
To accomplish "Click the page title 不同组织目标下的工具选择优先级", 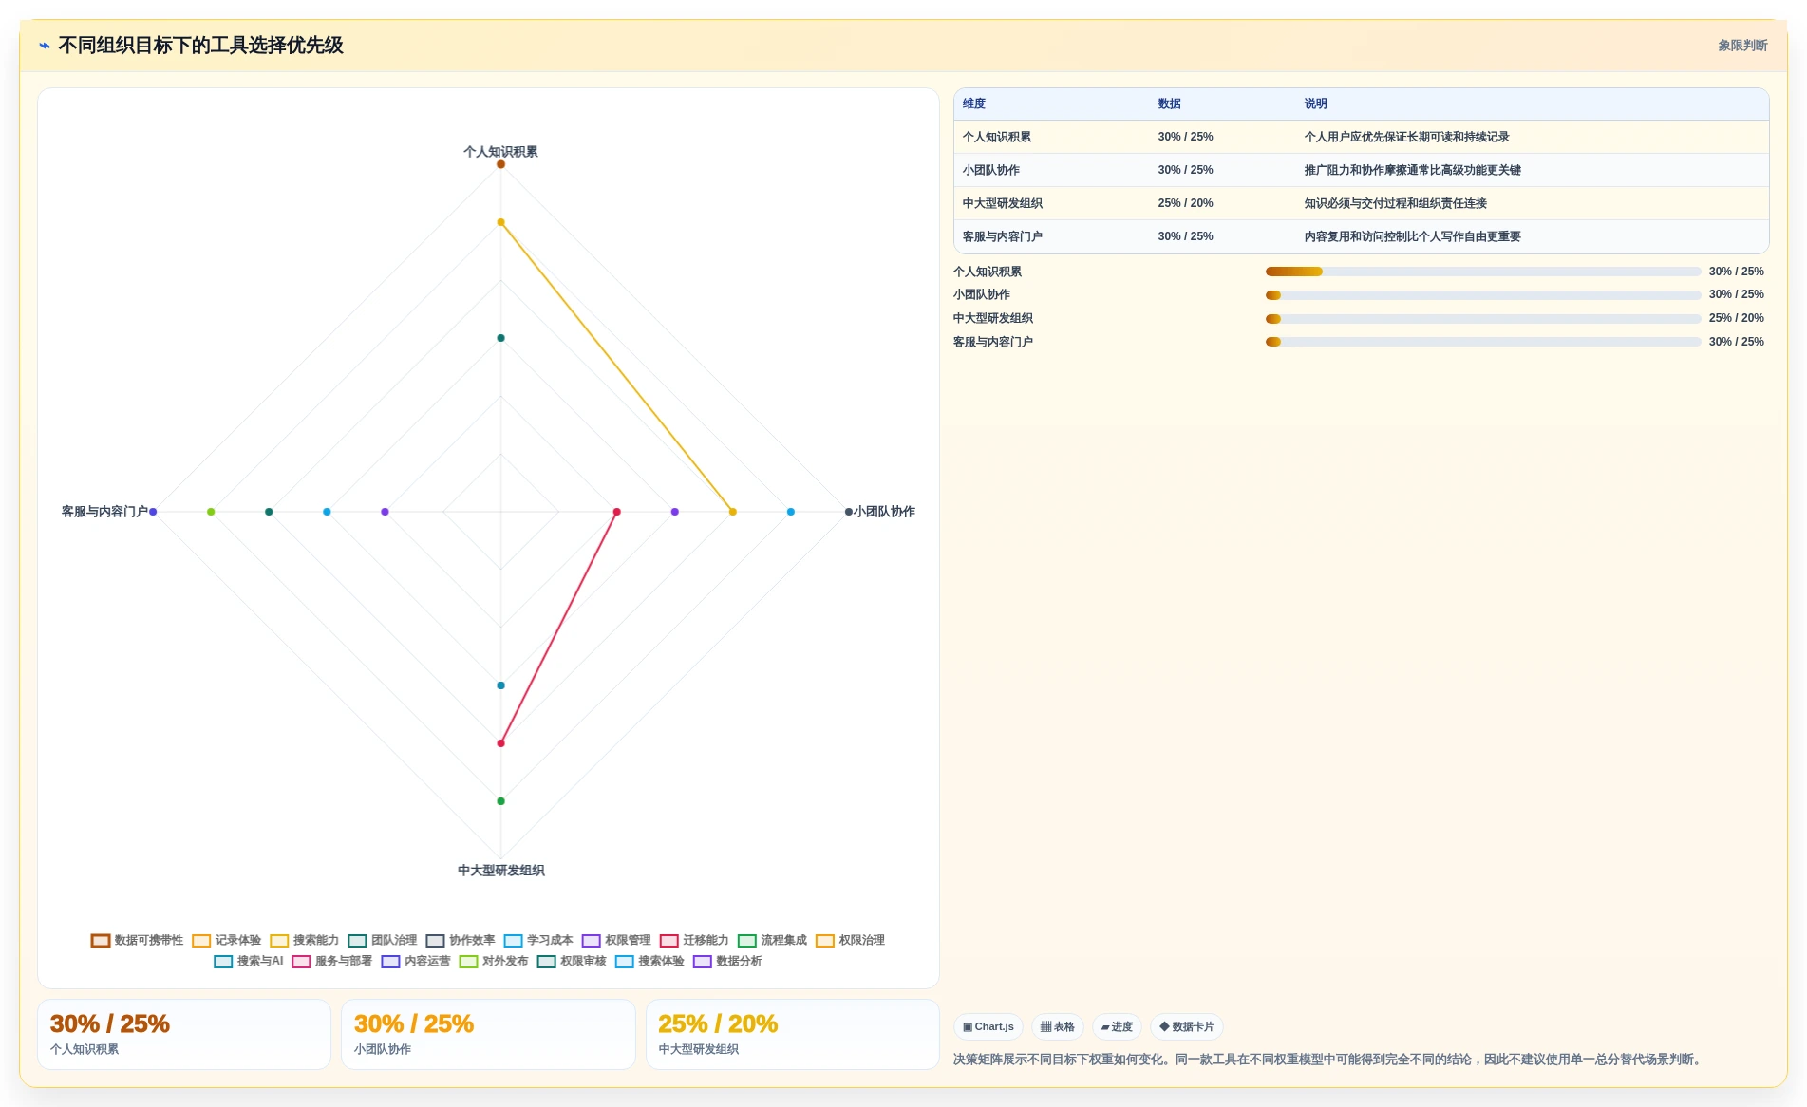I will click(200, 46).
